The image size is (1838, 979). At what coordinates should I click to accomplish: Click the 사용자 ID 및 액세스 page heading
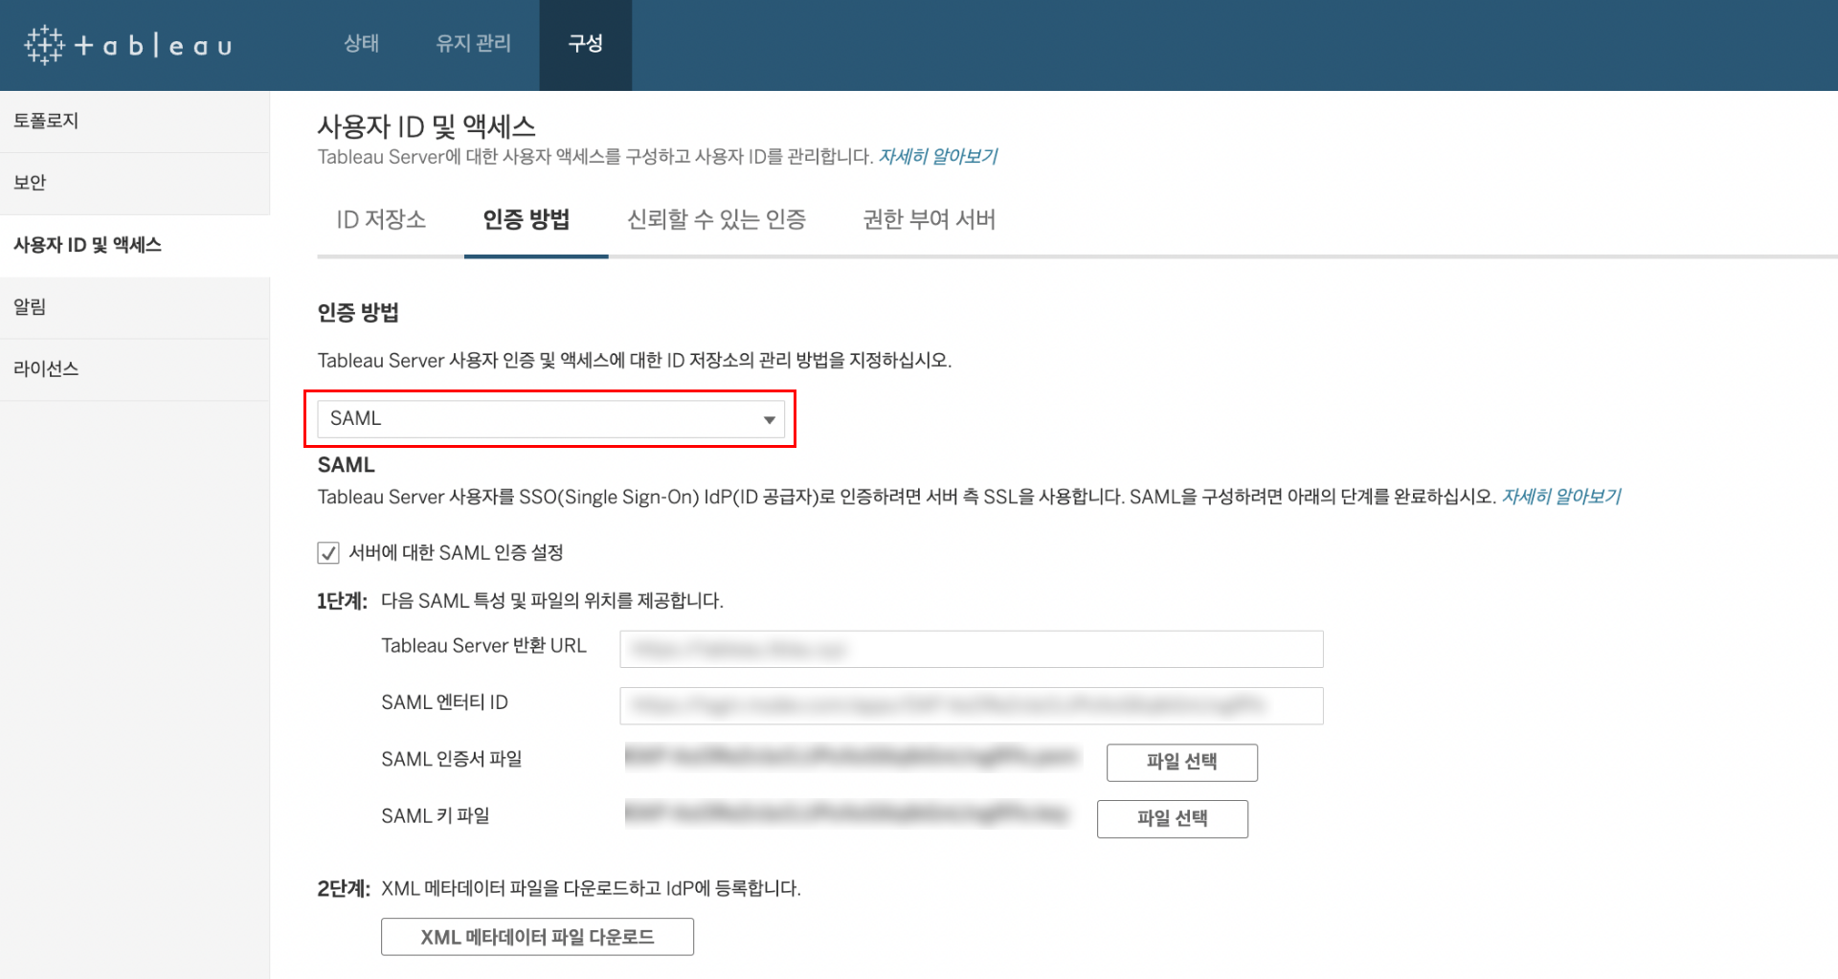coord(426,126)
